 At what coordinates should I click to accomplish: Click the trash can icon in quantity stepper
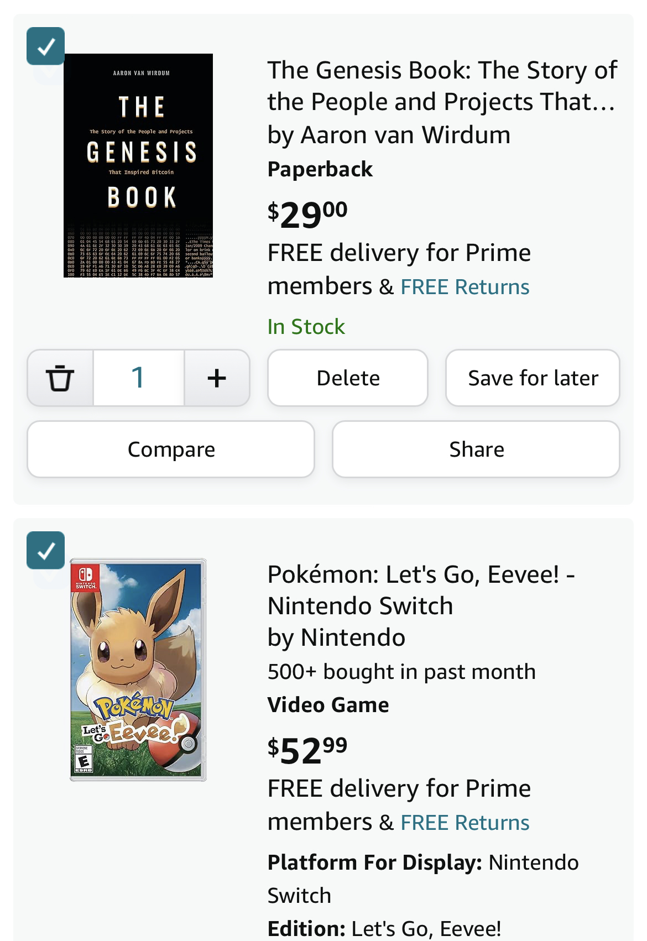[x=60, y=378]
